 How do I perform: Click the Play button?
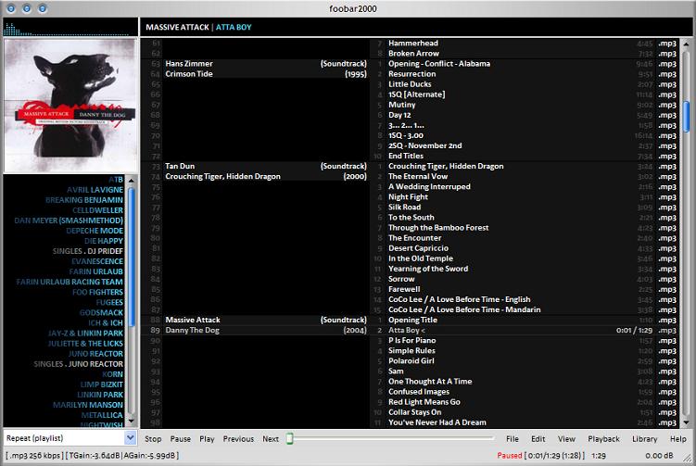(x=207, y=439)
